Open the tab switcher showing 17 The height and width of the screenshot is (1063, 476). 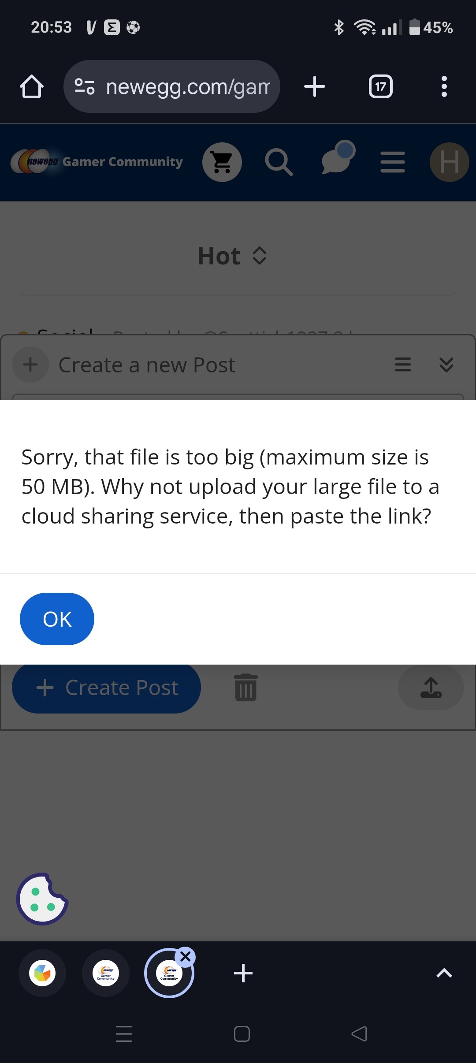tap(380, 86)
